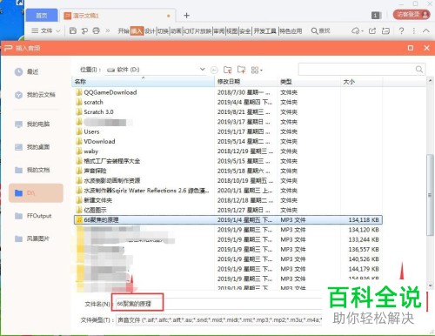Screen dimensions: 435x336
Task: Expand more quick-access tools chevron
Action: click(x=108, y=30)
